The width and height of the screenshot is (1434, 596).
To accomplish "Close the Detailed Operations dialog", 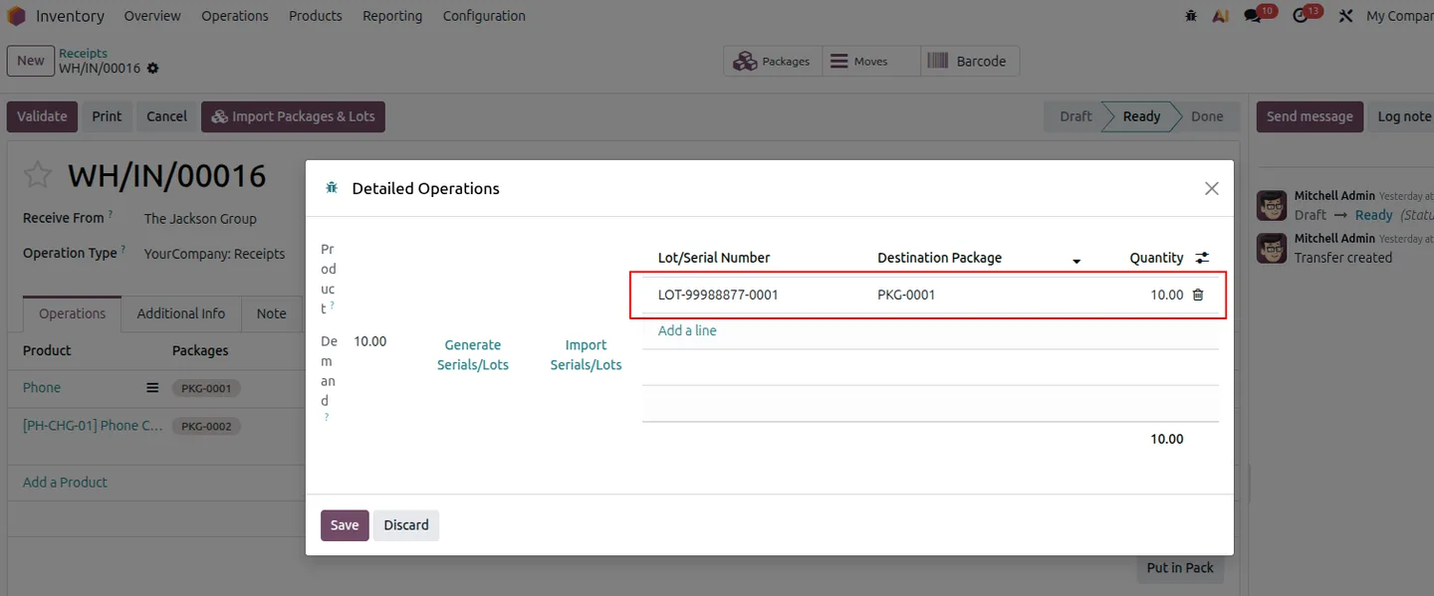I will pyautogui.click(x=1212, y=188).
